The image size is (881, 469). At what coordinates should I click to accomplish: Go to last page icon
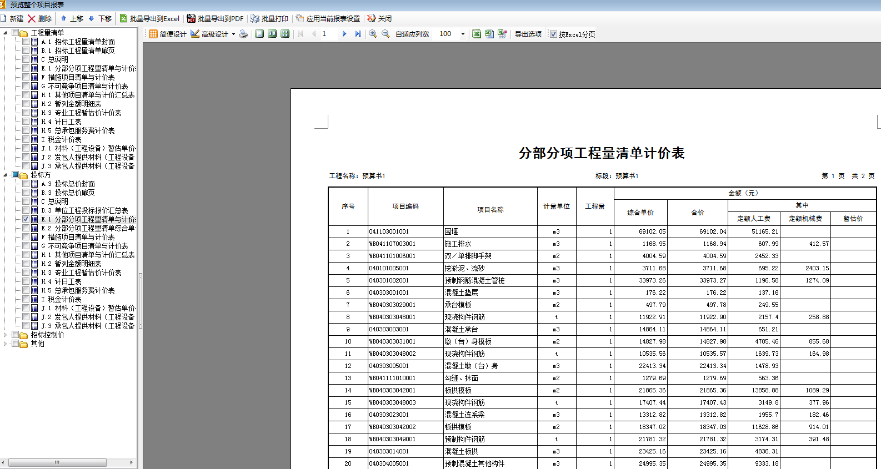(x=358, y=34)
